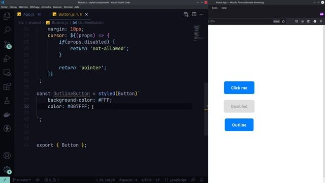Click the 'not-allowed' string in code
The height and width of the screenshot is (183, 325).
click(x=108, y=49)
